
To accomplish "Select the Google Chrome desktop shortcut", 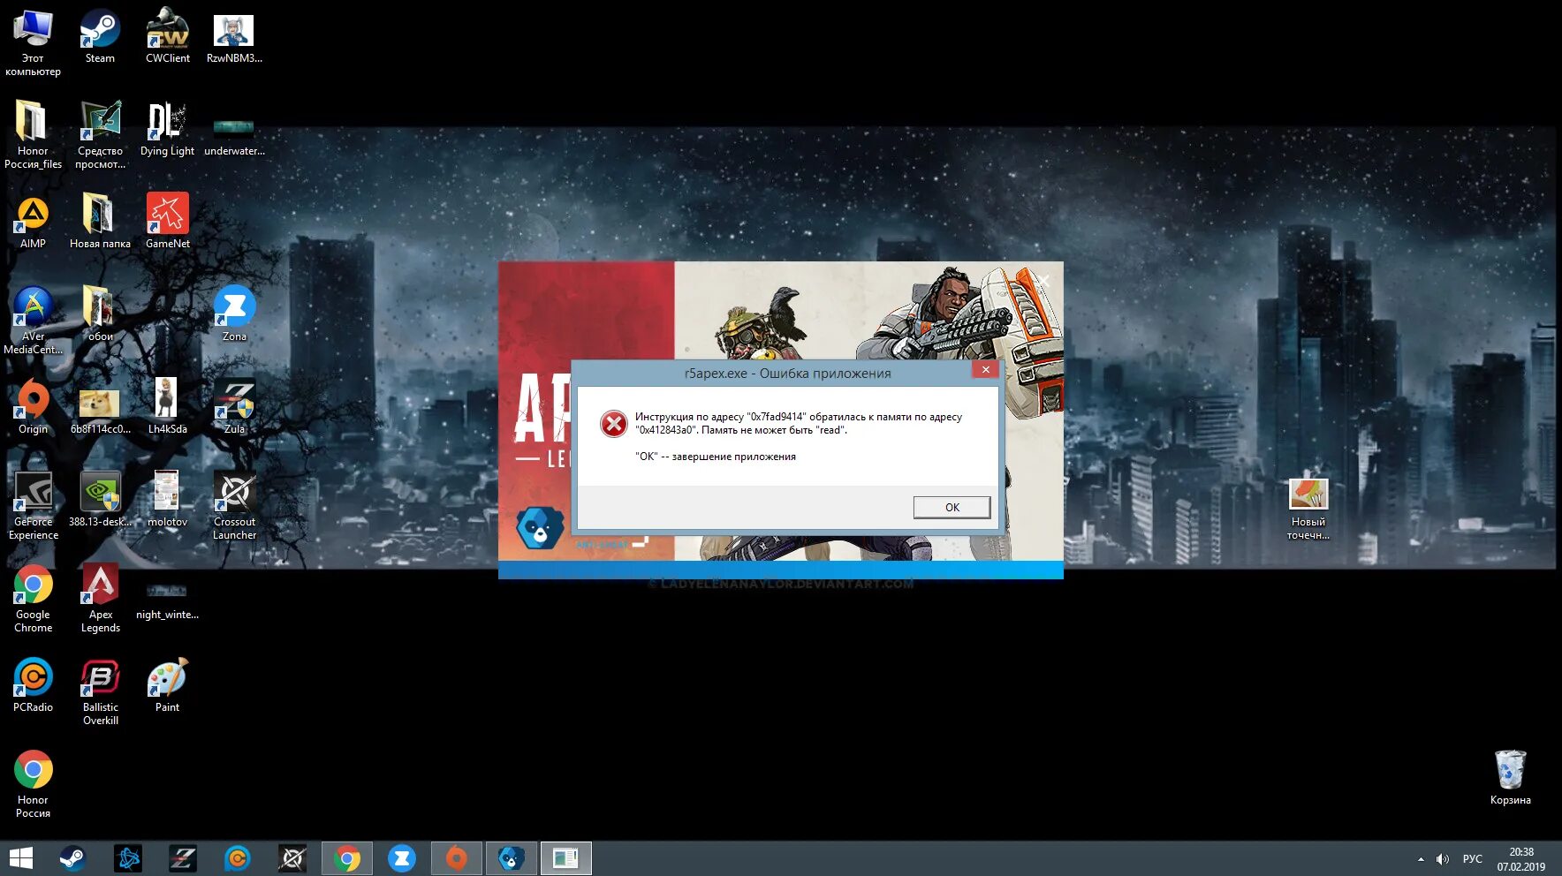I will (33, 599).
